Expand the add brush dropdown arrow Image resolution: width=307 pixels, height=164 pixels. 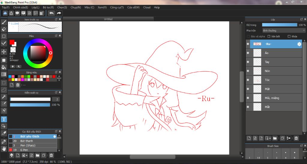pos(27,155)
